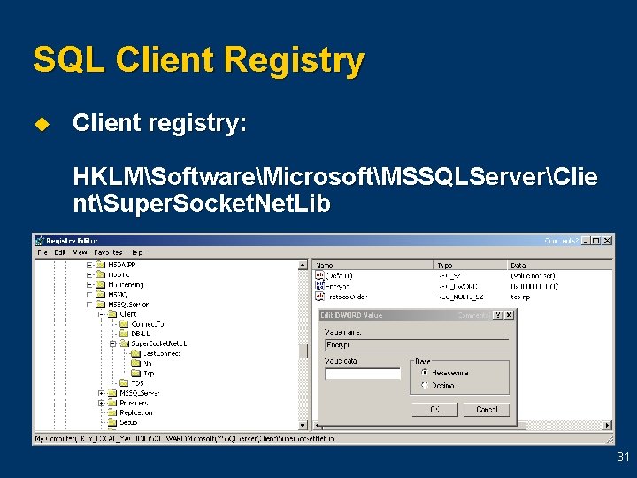Viewport: 637px width, 478px height.
Task: Select the MSMQ folder icon
Action: pyautogui.click(x=100, y=294)
